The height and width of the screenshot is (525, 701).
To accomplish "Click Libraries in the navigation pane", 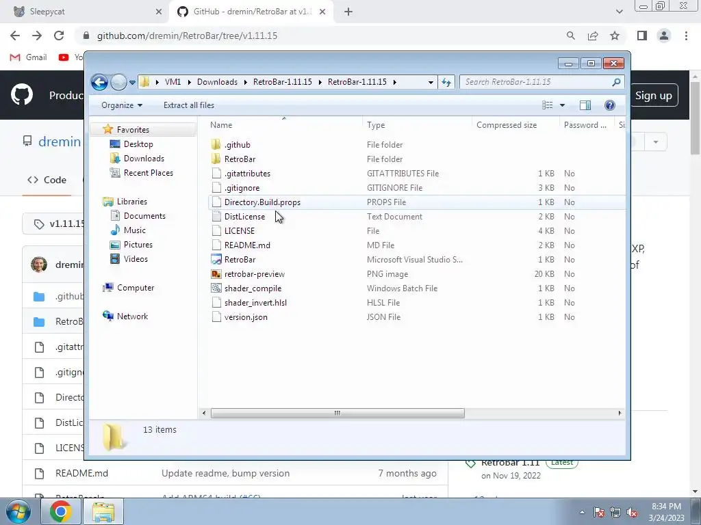I will [x=132, y=202].
